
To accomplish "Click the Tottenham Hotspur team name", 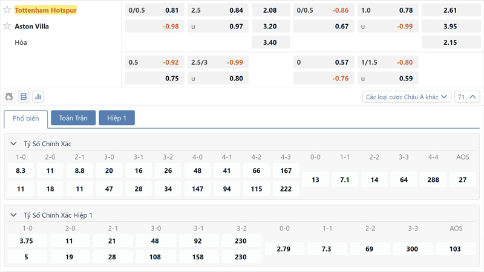I will pyautogui.click(x=45, y=10).
